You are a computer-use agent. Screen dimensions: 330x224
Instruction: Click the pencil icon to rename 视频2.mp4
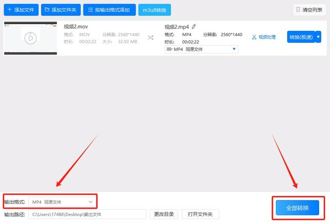194,27
